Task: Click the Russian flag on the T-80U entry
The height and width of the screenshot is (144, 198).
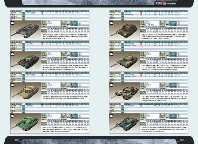Action: pos(110,51)
